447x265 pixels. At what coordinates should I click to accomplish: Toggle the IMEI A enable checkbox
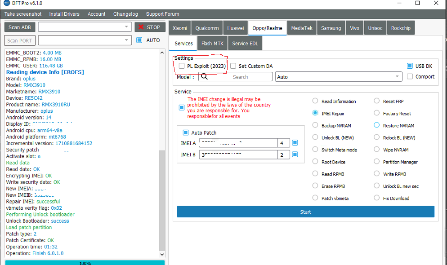(x=295, y=142)
